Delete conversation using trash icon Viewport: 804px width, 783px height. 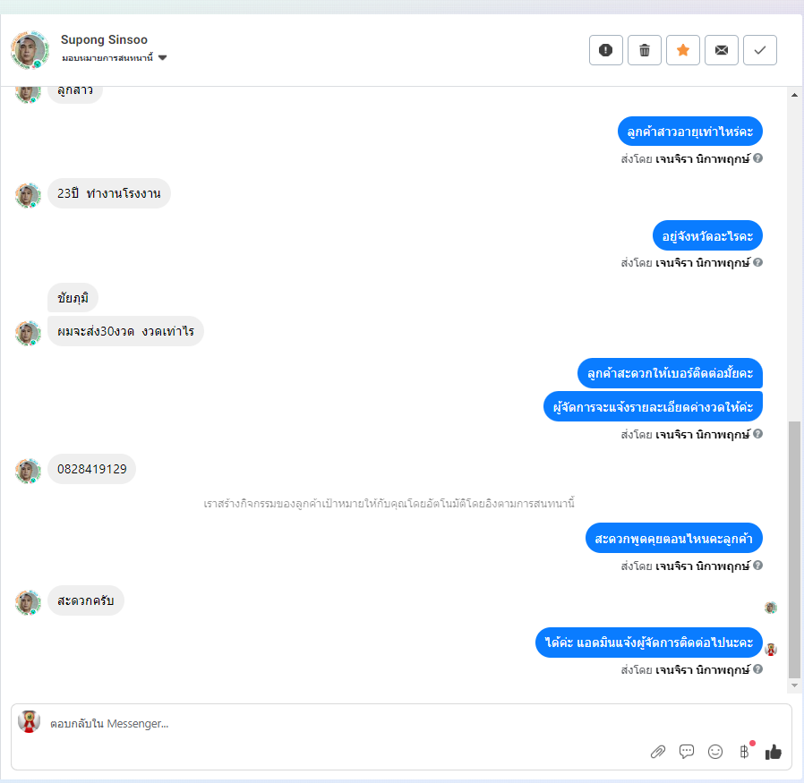pyautogui.click(x=645, y=50)
